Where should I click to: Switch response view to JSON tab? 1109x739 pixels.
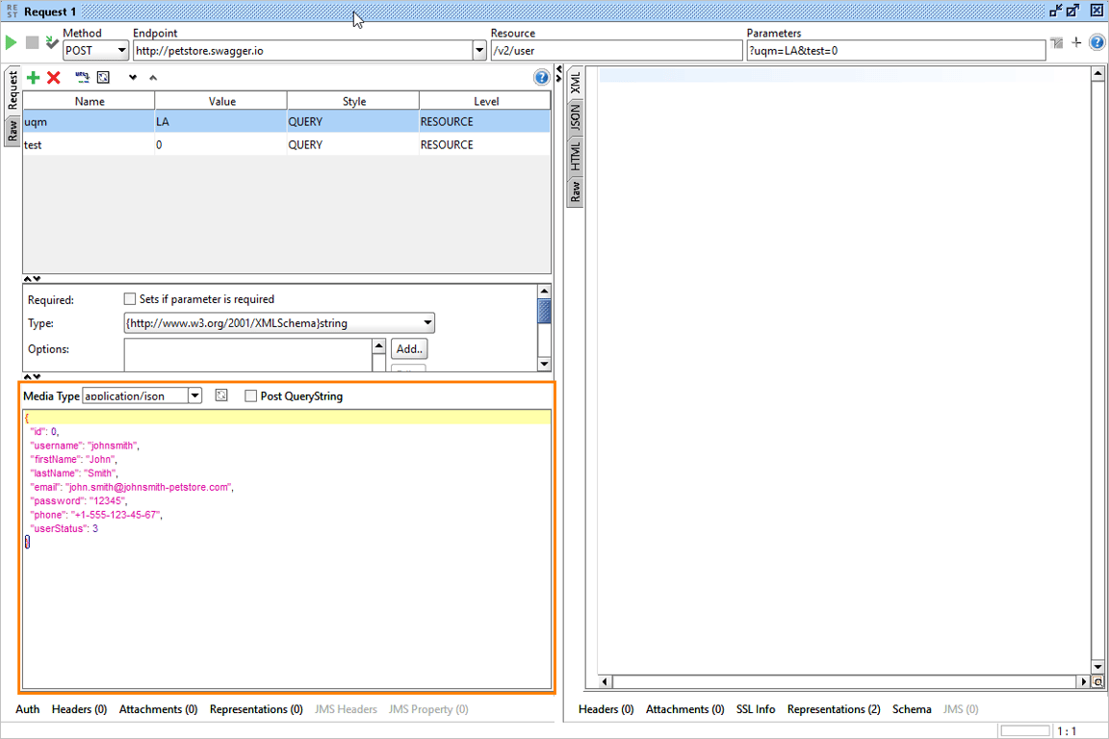(x=575, y=118)
